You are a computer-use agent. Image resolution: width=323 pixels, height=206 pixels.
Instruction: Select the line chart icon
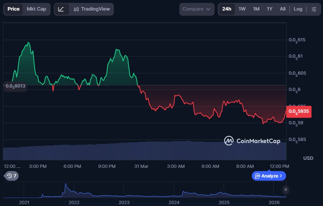point(61,9)
